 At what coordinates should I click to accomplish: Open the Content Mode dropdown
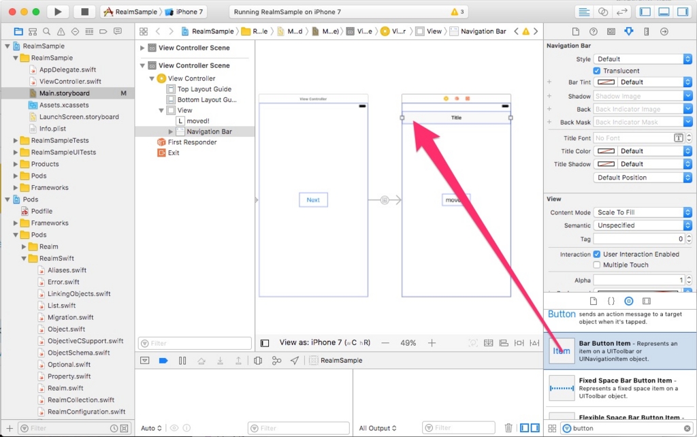click(643, 212)
